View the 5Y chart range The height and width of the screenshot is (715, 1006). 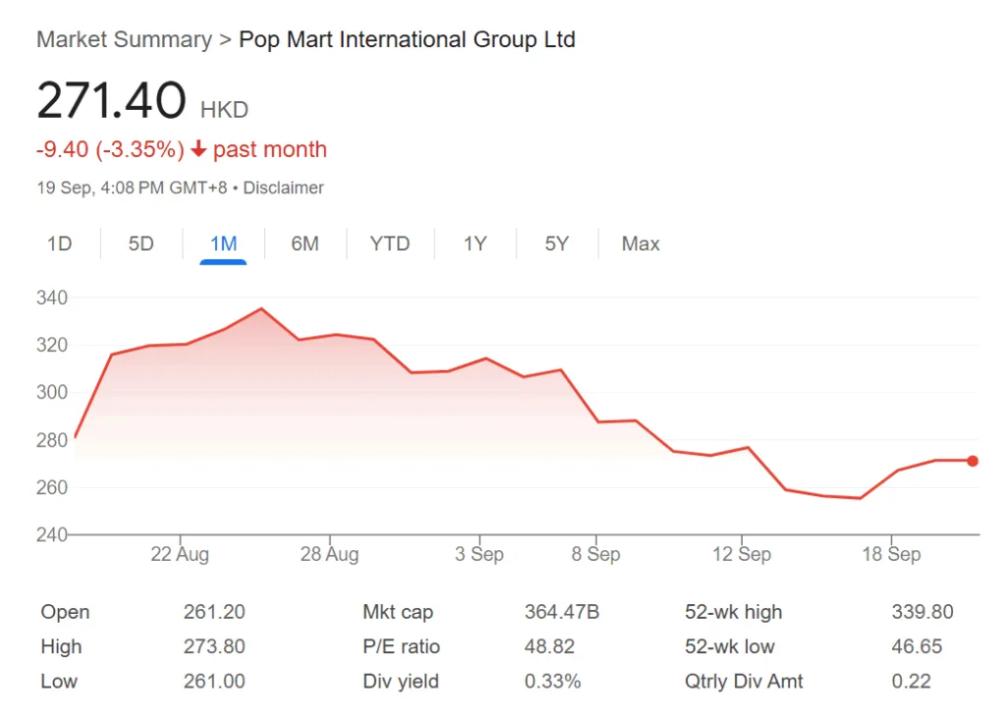557,244
